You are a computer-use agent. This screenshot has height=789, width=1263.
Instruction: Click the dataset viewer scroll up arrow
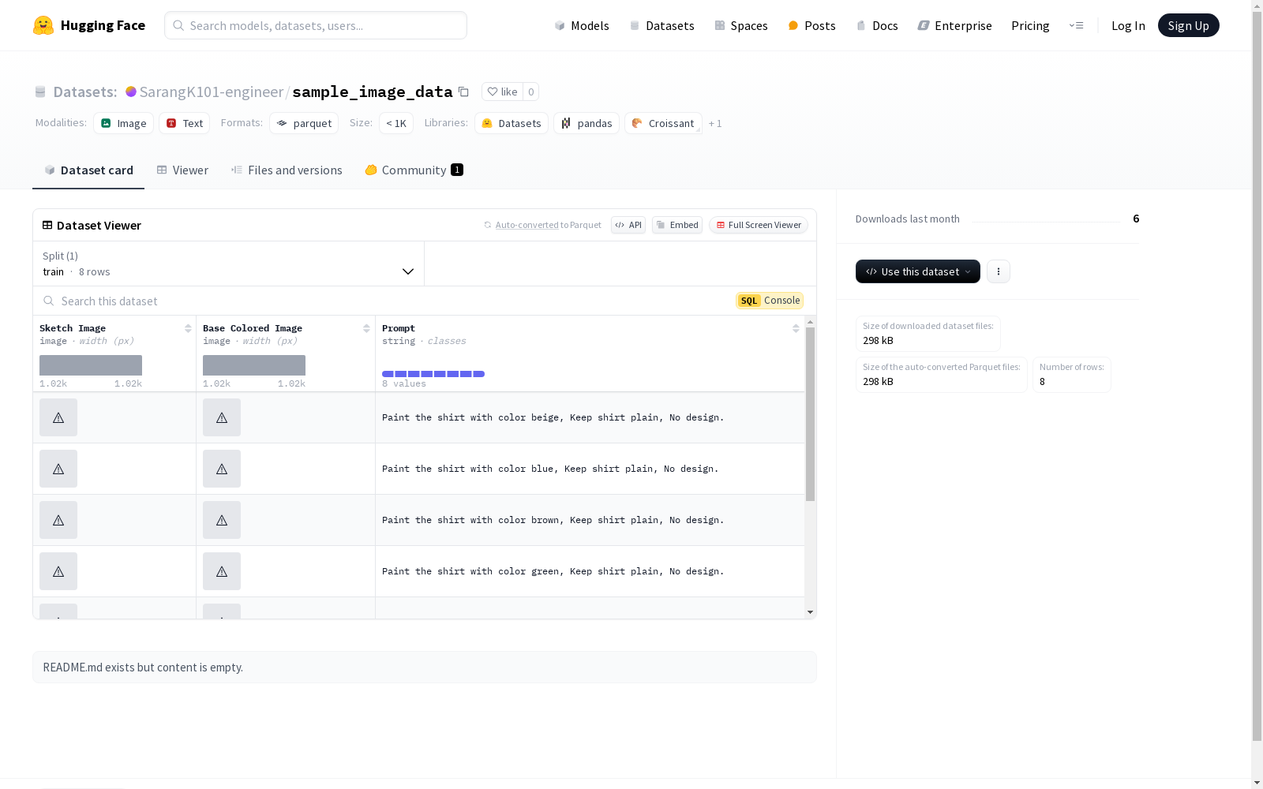coord(810,322)
